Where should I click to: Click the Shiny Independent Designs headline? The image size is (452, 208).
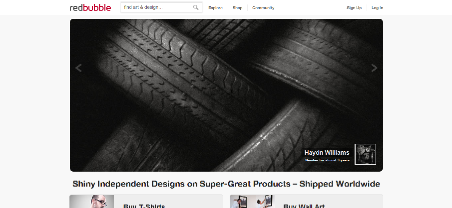226,184
